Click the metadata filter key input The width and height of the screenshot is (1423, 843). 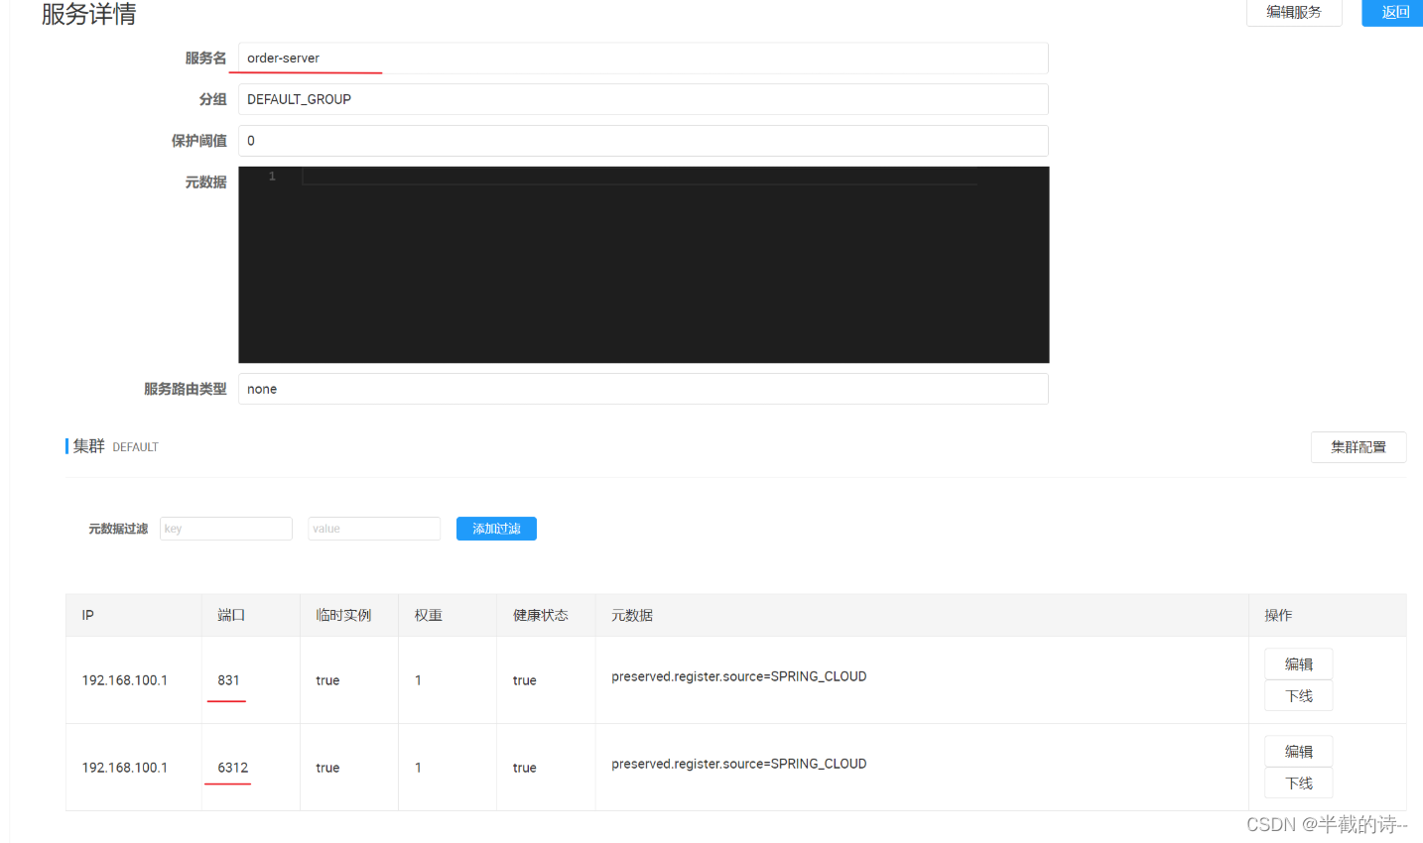226,529
